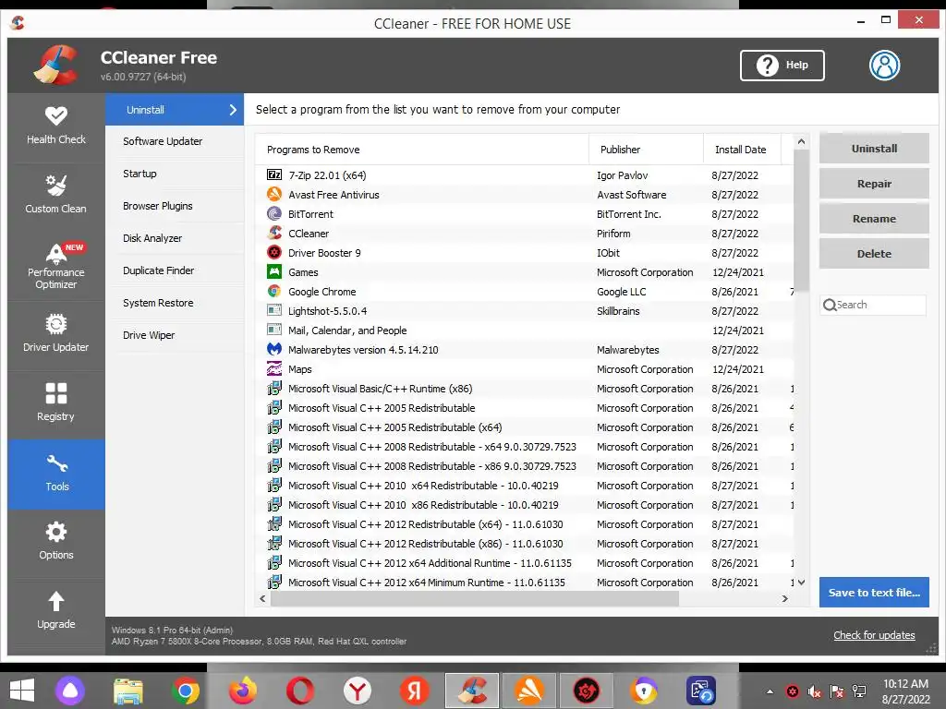
Task: Sort list by Install Date column
Action: pos(742,150)
